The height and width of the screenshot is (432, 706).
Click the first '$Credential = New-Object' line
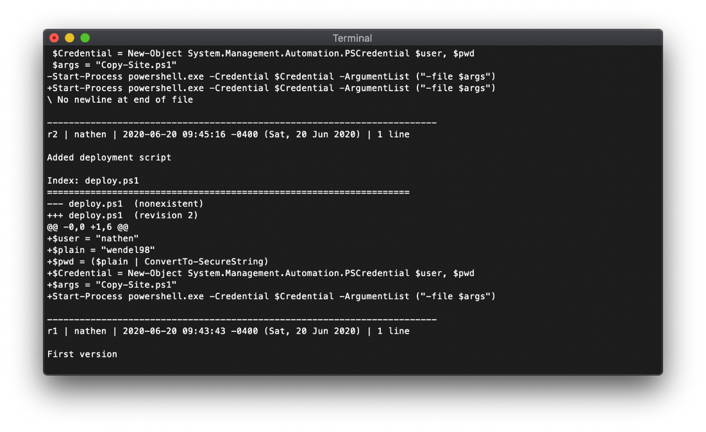point(264,53)
